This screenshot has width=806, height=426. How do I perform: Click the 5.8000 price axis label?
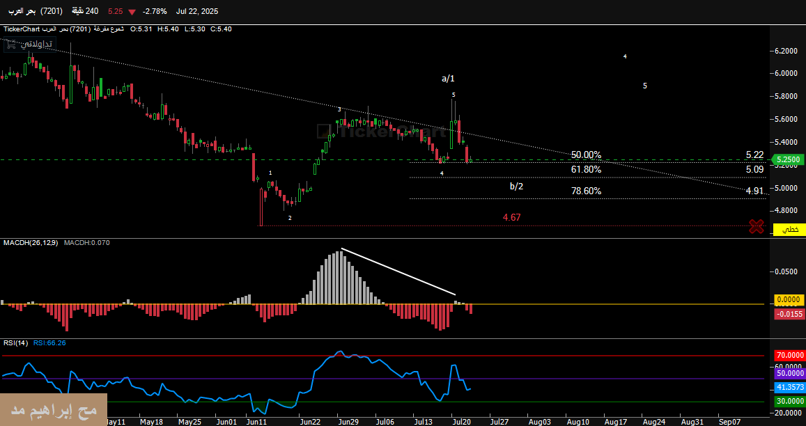[786, 96]
